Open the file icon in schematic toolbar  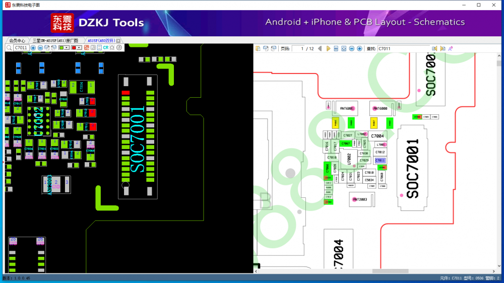258,48
